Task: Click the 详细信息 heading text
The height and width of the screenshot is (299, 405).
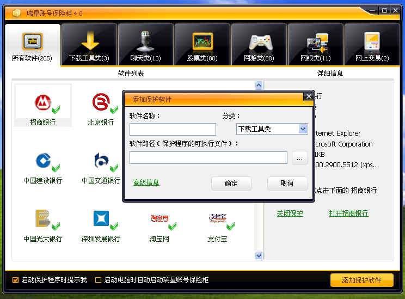Action: tap(330, 74)
